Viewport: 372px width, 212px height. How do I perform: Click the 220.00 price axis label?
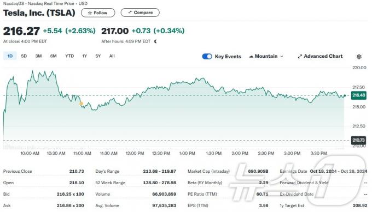click(359, 68)
